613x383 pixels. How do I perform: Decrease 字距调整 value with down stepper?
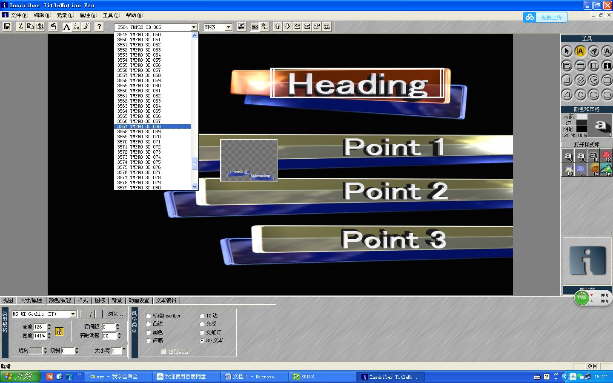[119, 337]
